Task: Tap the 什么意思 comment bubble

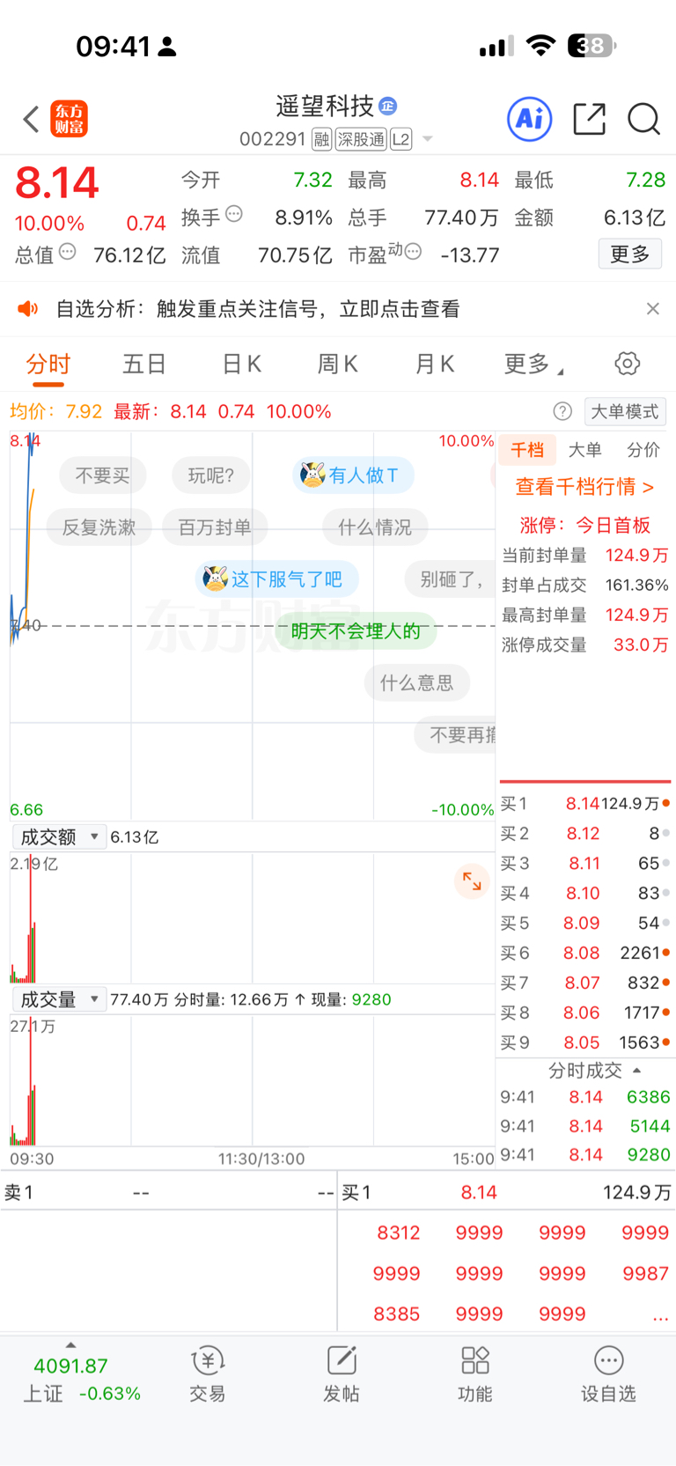Action: [416, 682]
